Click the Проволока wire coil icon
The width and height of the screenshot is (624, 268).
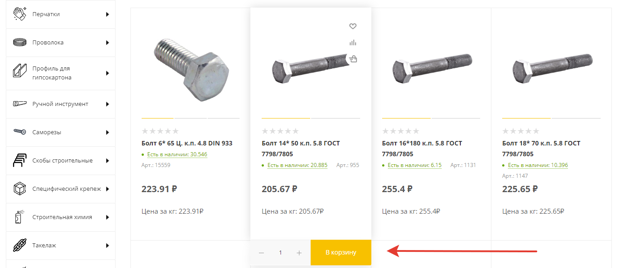click(x=20, y=43)
